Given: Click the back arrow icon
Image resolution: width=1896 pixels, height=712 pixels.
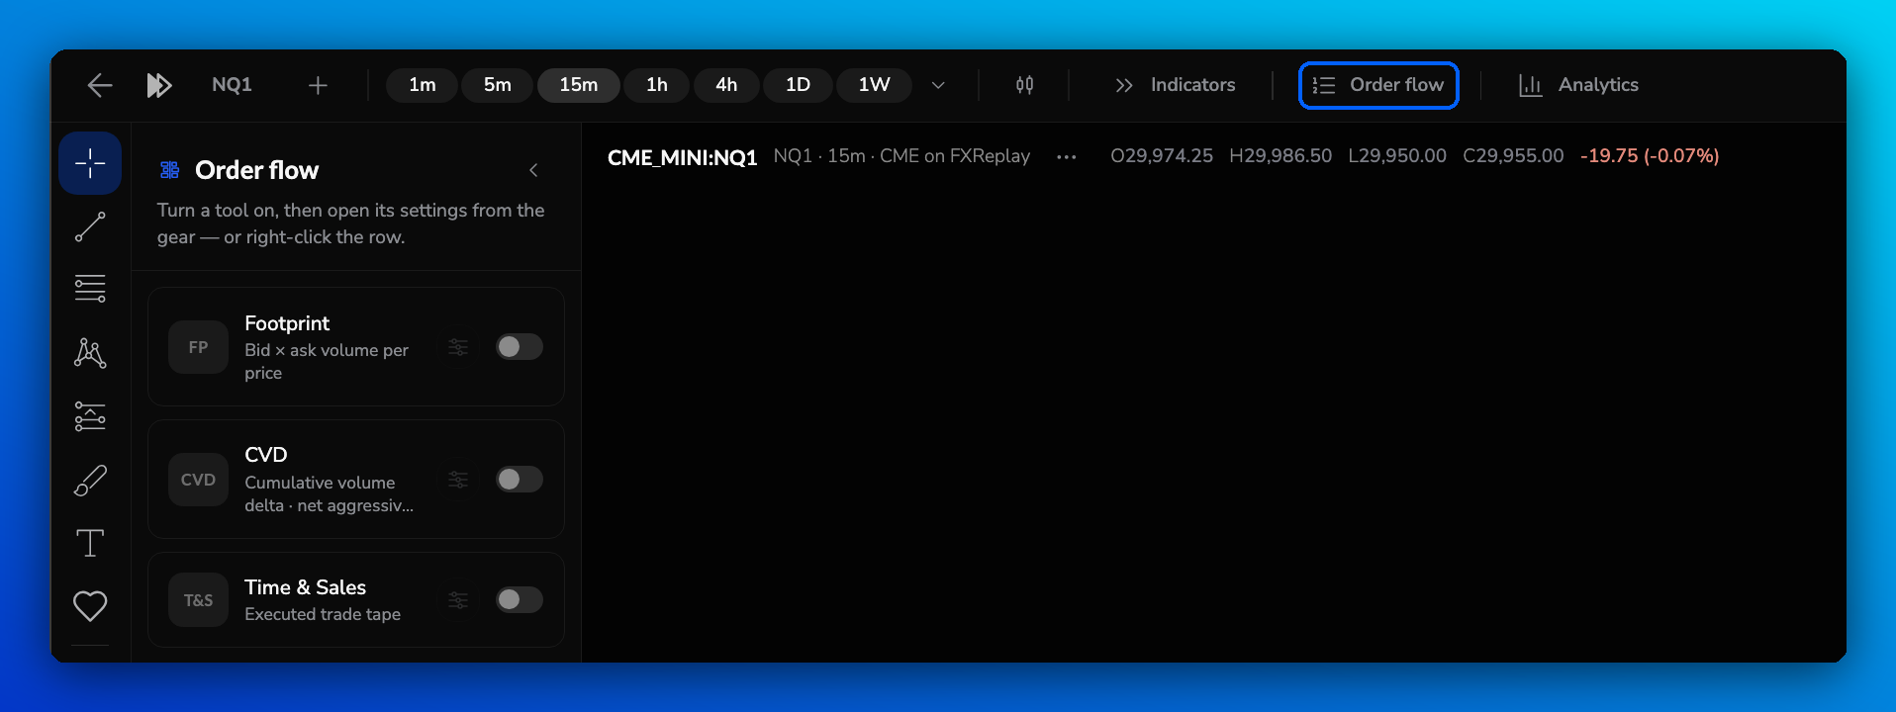Looking at the screenshot, I should click(100, 85).
